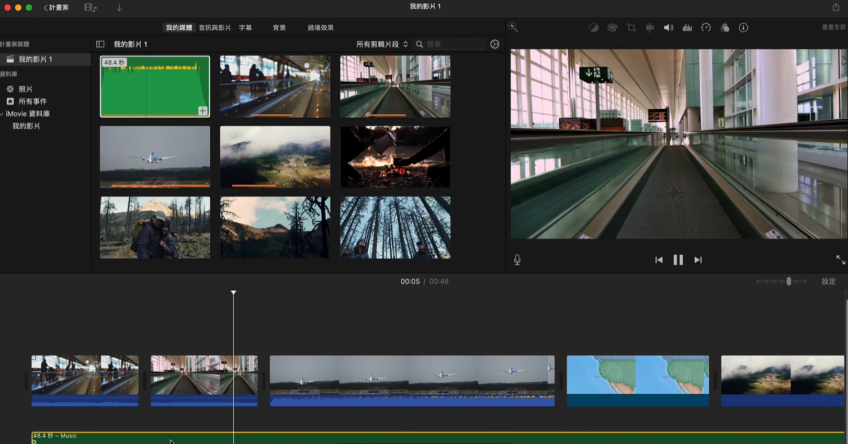The height and width of the screenshot is (444, 848).
Task: Collapse the iMovie 資料庫 tree
Action: pos(2,114)
